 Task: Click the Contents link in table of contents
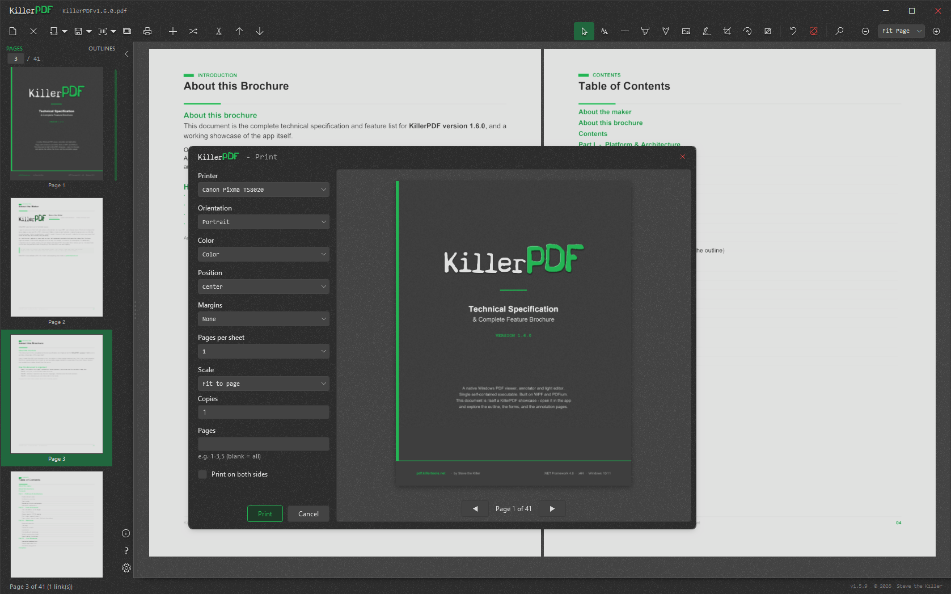(x=593, y=134)
